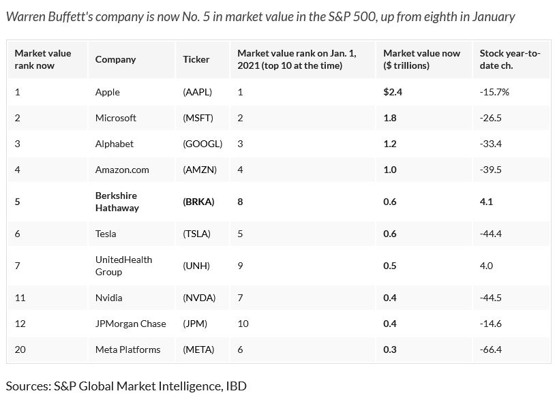Click the "Stock year-to-date ch." header
Image resolution: width=555 pixels, height=404 pixels.
point(509,59)
